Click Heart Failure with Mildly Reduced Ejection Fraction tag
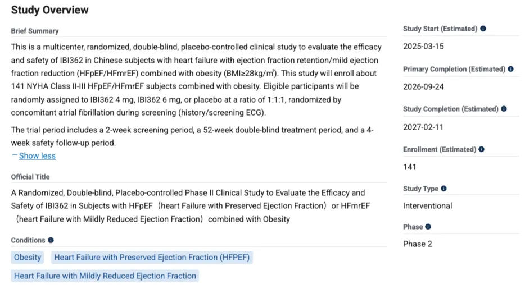The image size is (525, 289). coord(105,276)
